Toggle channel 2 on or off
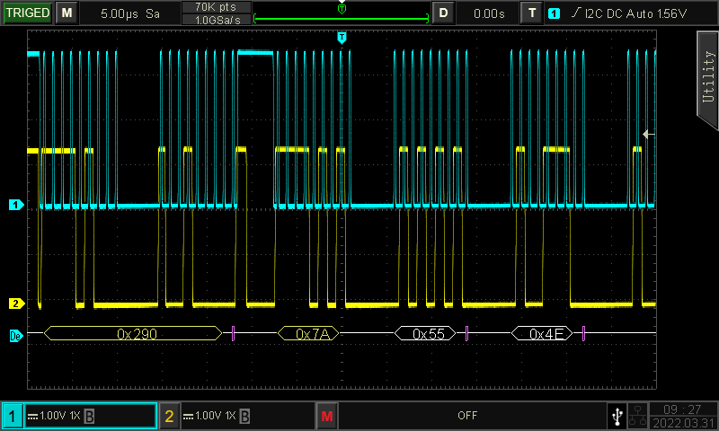Screen dimensions: 719x431 (169, 416)
